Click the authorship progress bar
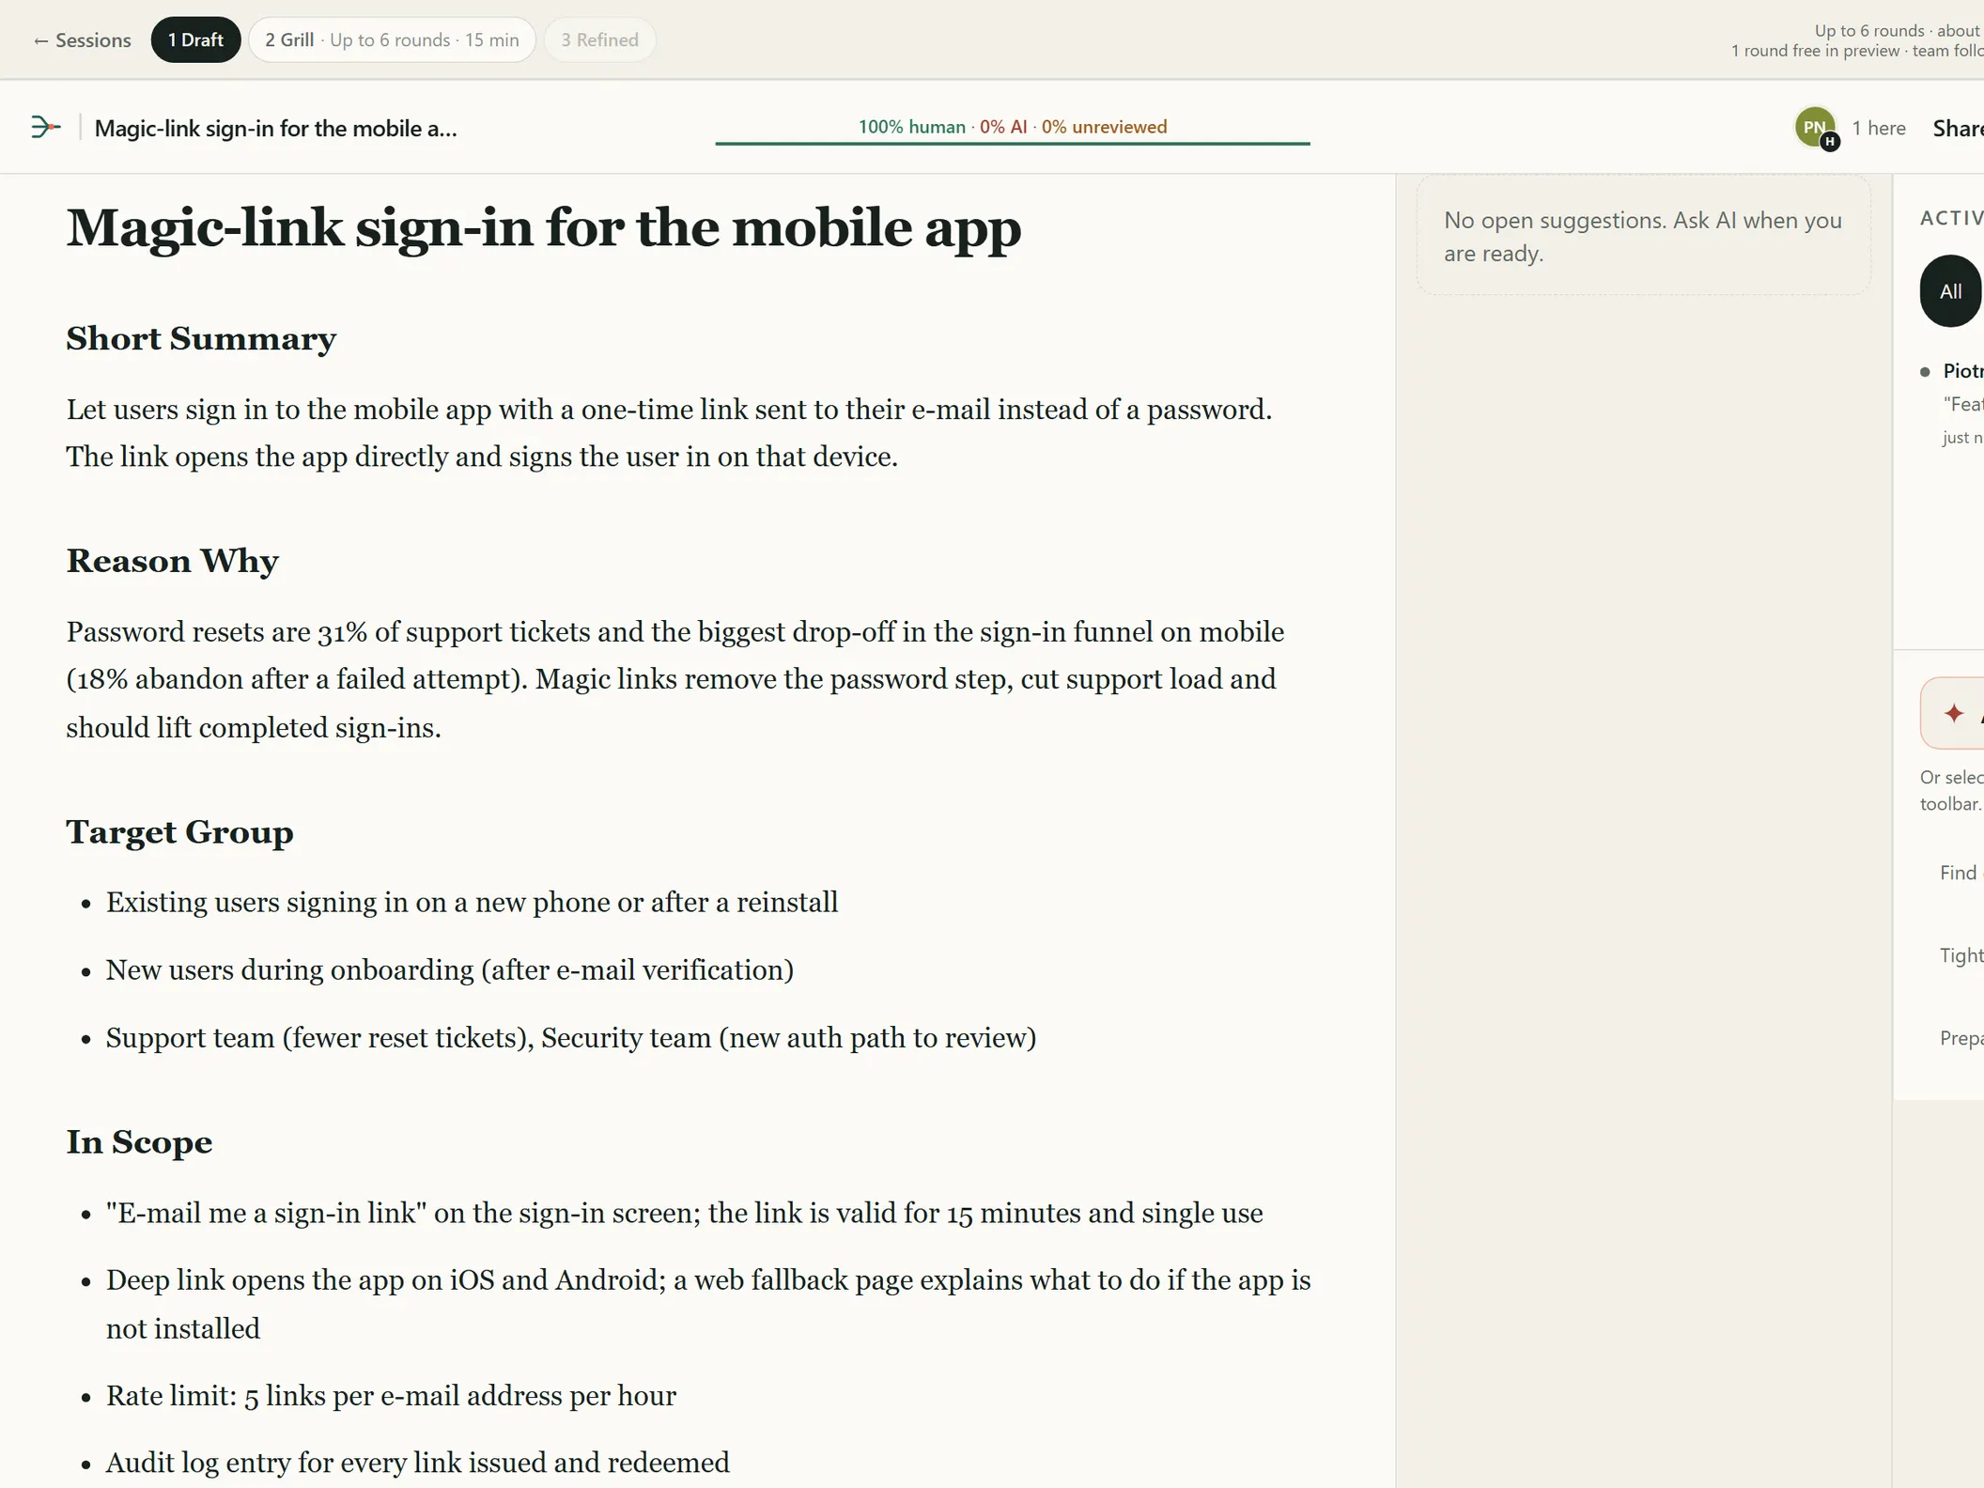The width and height of the screenshot is (1984, 1488). [x=1013, y=143]
